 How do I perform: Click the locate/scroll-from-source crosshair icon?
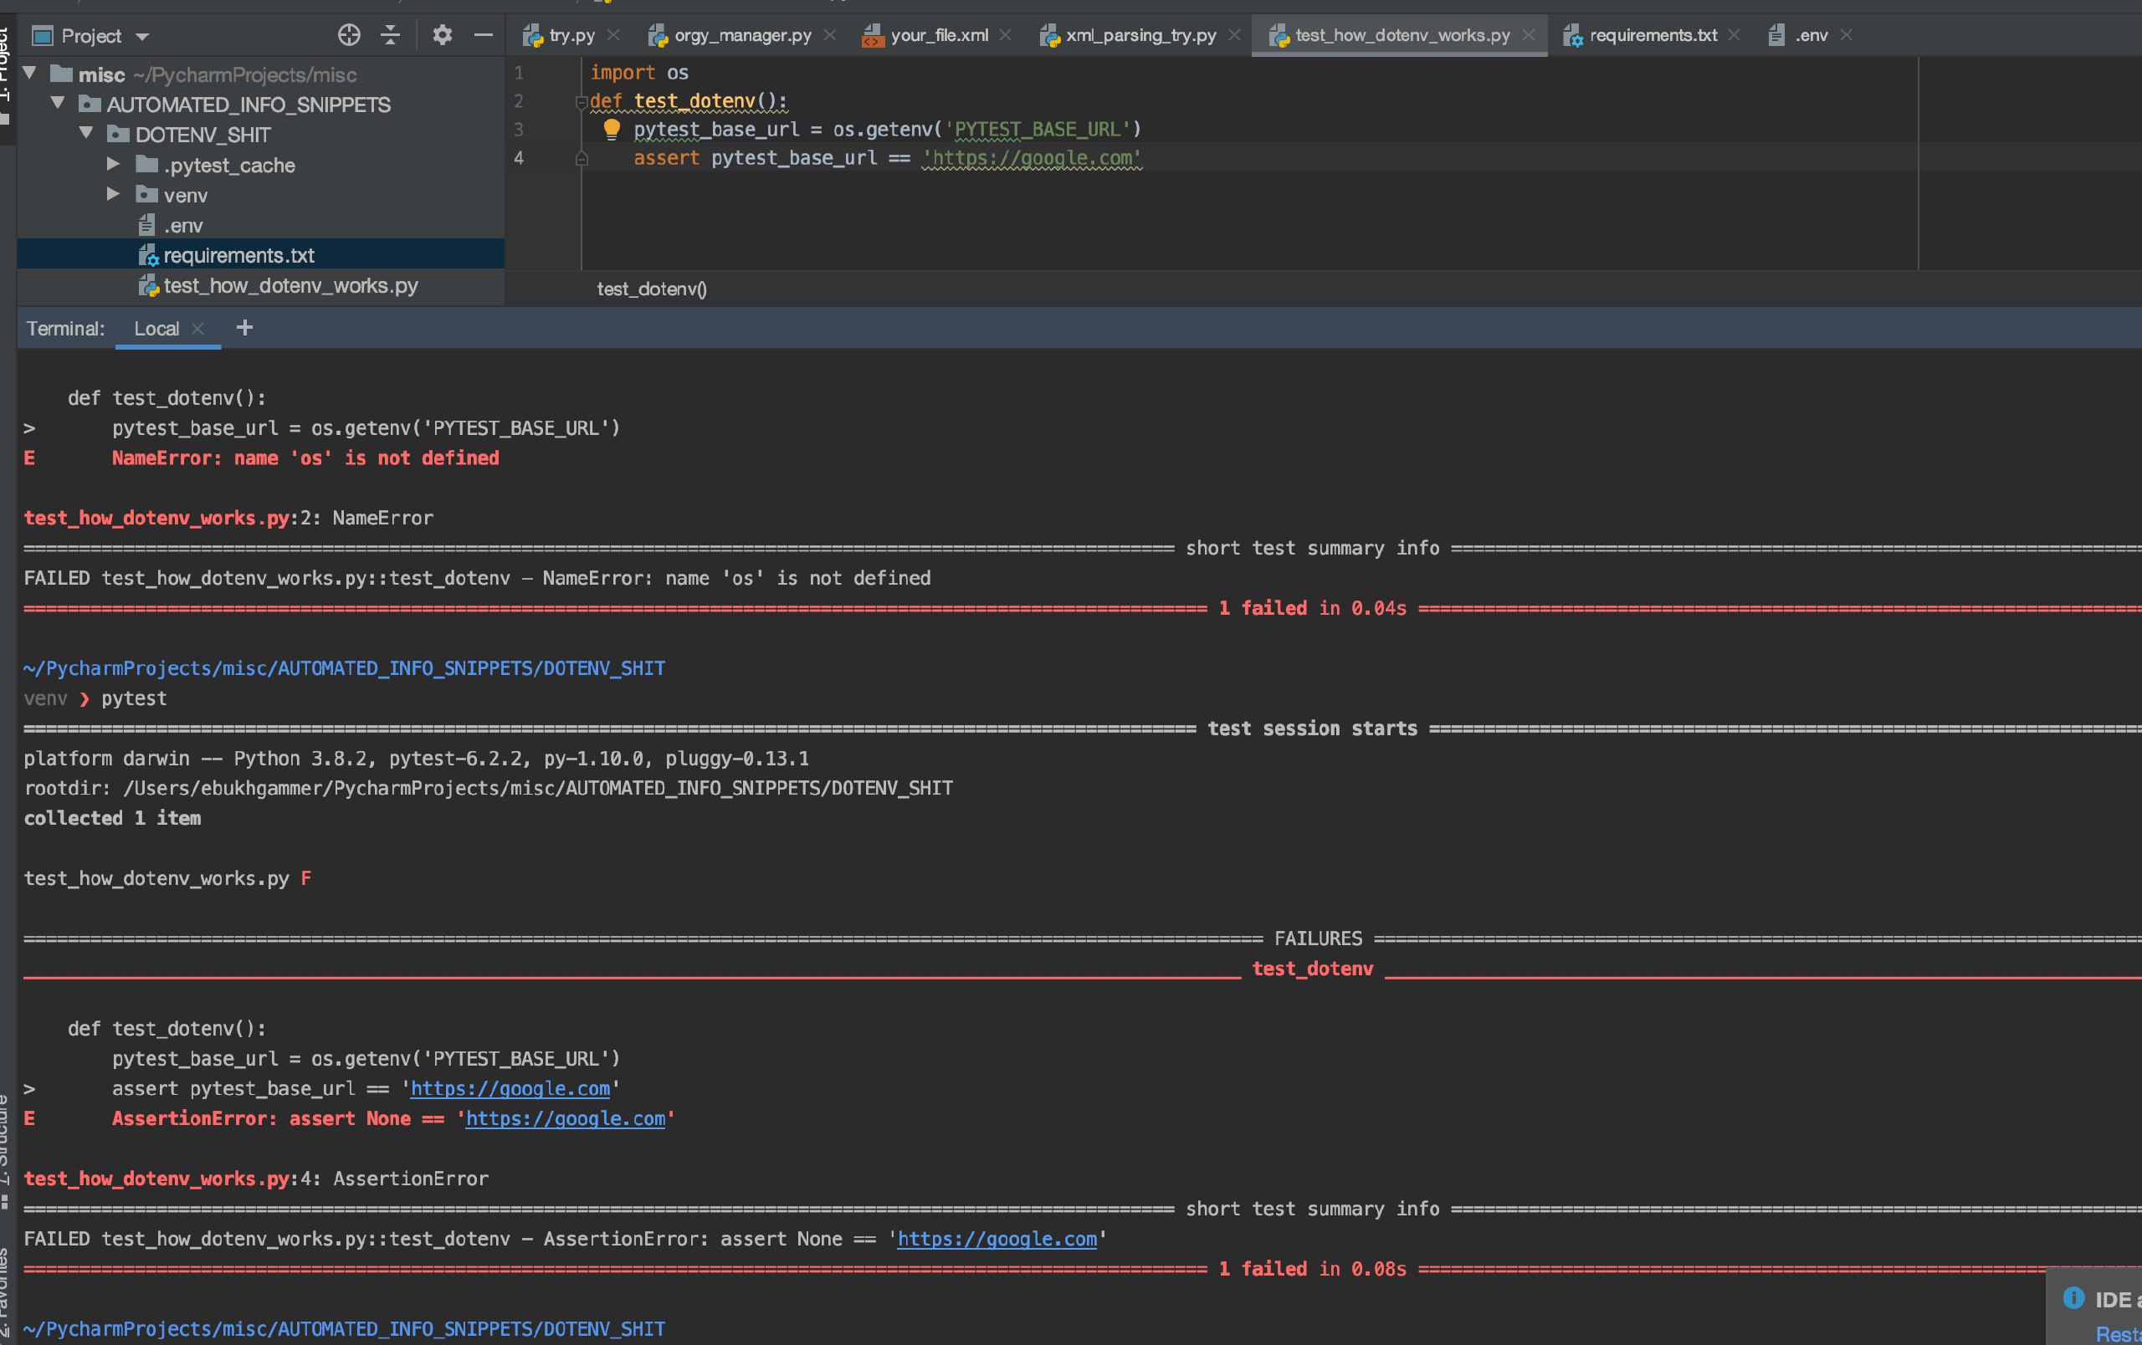349,36
